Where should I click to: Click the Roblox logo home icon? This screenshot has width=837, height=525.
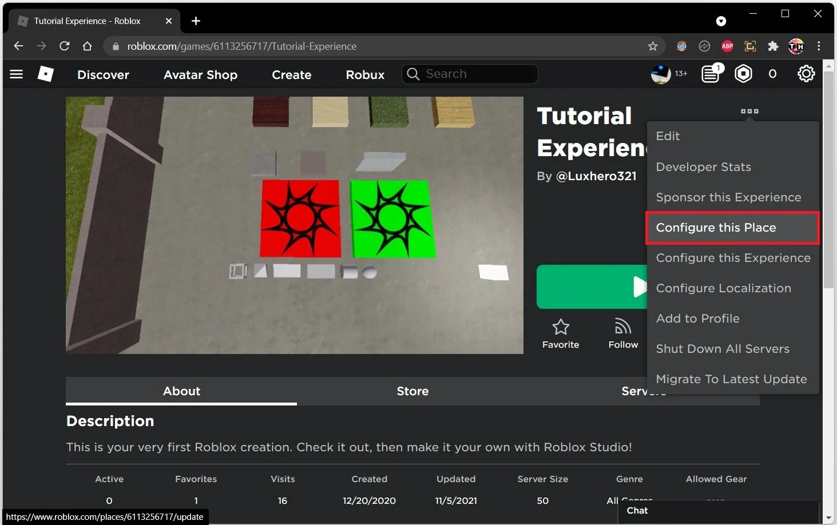(x=46, y=74)
